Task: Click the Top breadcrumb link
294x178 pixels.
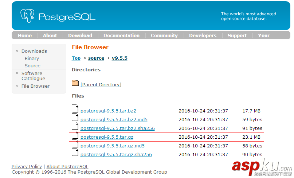Action: (76, 58)
